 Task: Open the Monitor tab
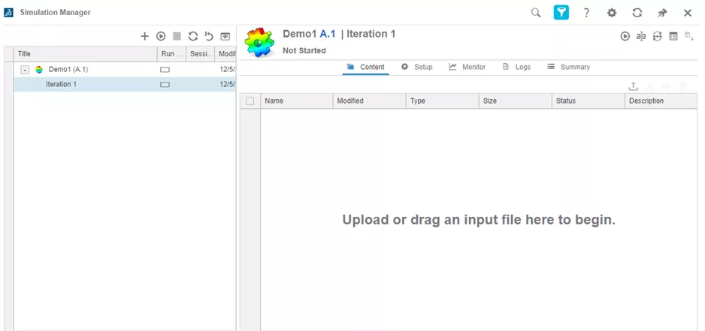click(x=467, y=67)
